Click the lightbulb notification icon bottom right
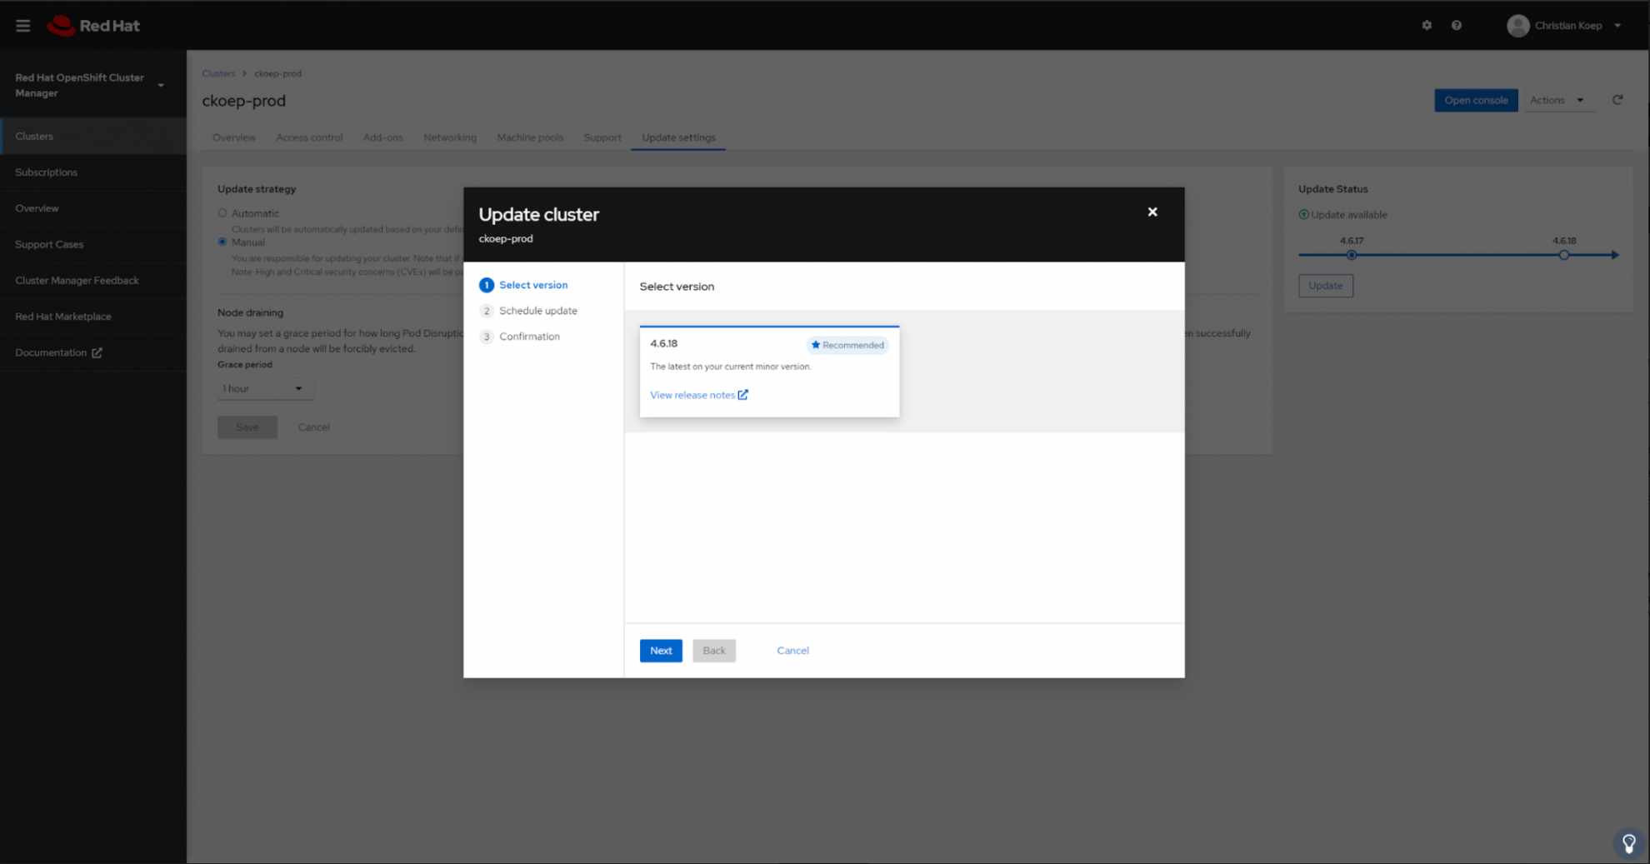 1628,843
